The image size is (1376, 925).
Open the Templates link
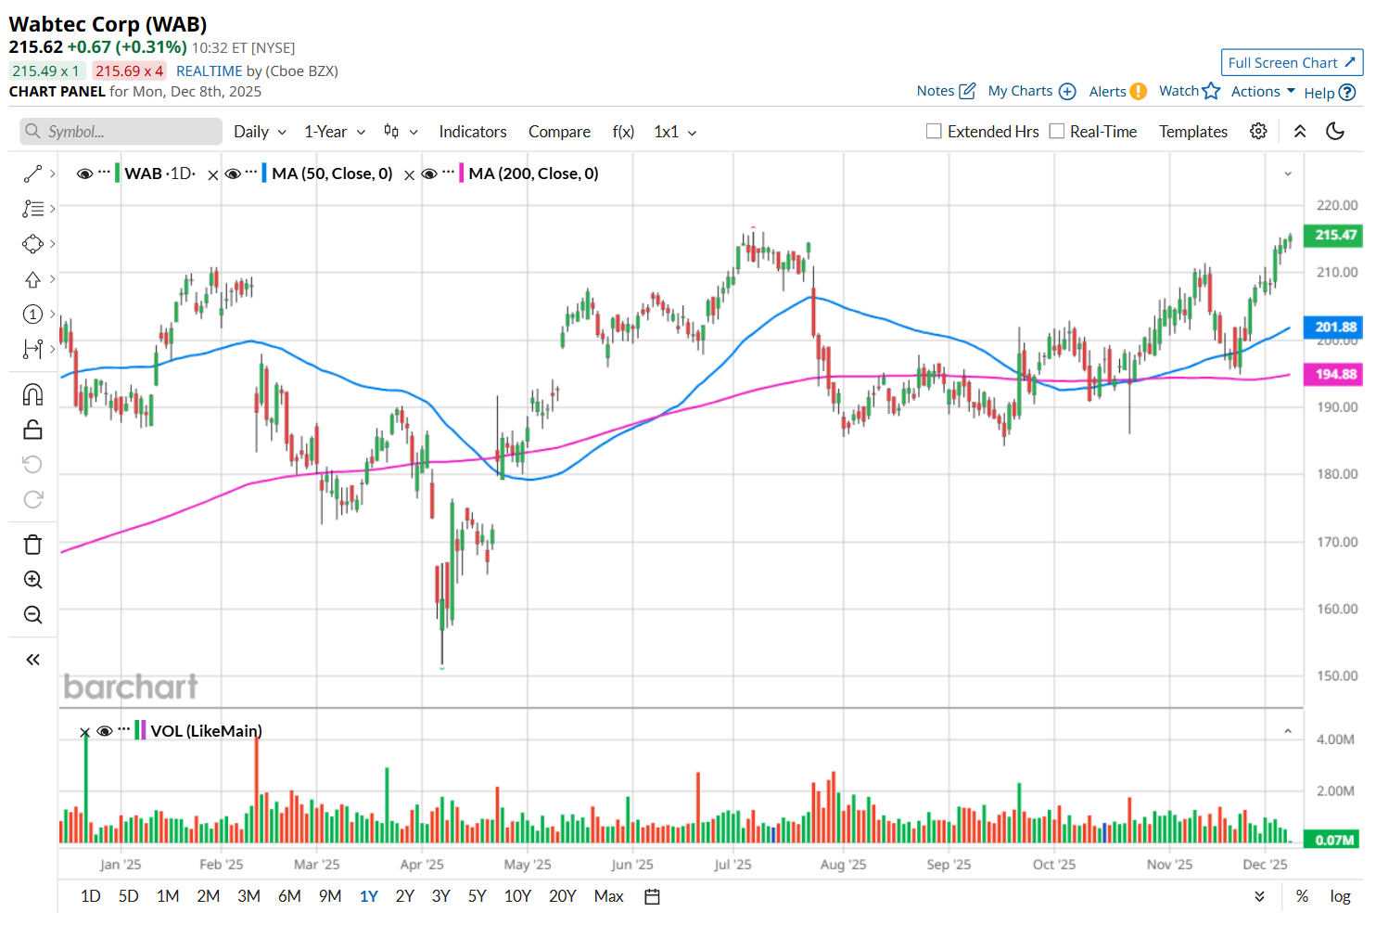1193,132
